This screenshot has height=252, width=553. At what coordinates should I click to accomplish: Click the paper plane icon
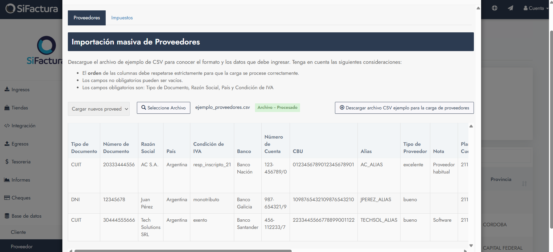coord(510,8)
